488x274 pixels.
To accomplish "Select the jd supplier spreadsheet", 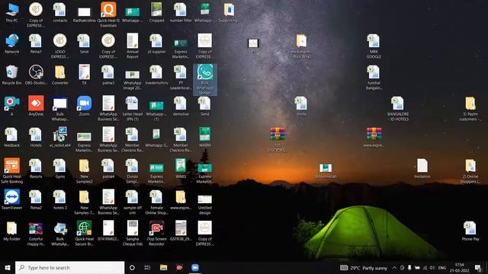I will [x=156, y=44].
